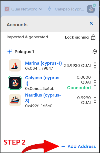Click Add Address link
This screenshot has height=153, width=100.
click(x=78, y=146)
